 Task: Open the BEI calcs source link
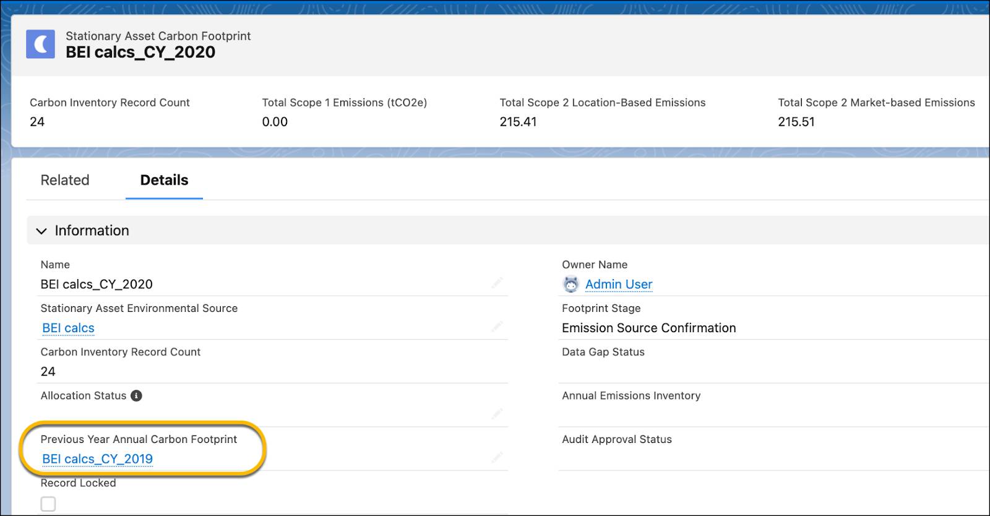(x=68, y=328)
